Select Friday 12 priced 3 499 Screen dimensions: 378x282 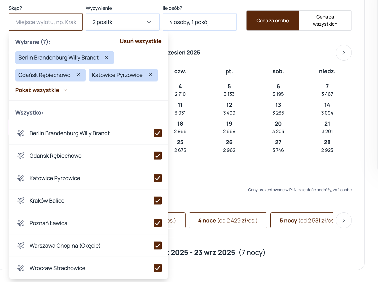(229, 109)
